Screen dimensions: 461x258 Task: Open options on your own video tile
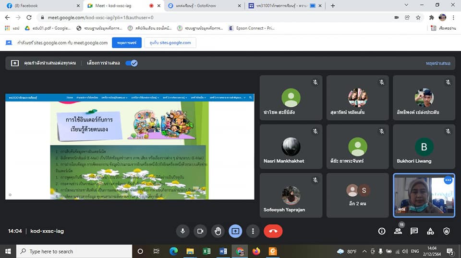pos(448,180)
